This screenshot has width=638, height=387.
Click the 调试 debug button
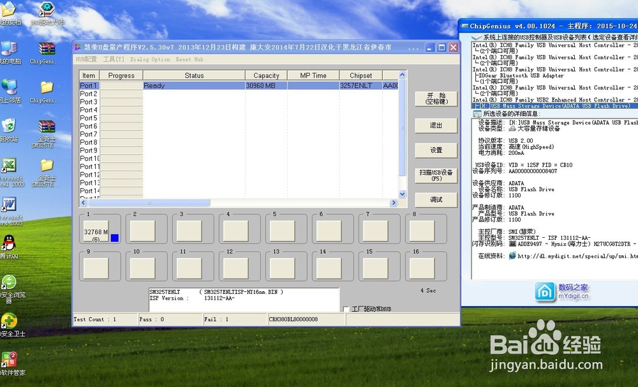tap(436, 200)
